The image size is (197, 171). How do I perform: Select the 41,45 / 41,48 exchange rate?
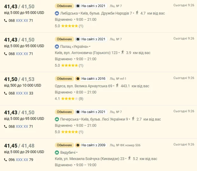[x=19, y=146]
